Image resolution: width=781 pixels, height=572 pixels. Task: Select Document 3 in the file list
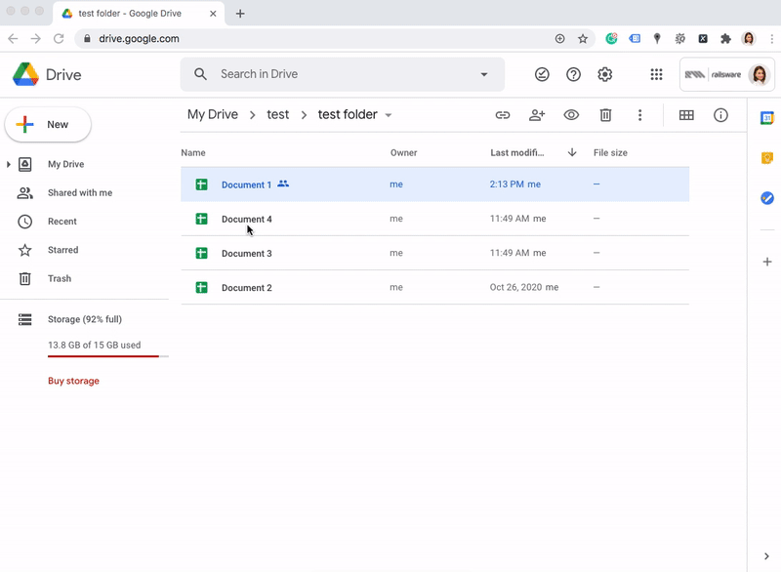(246, 253)
